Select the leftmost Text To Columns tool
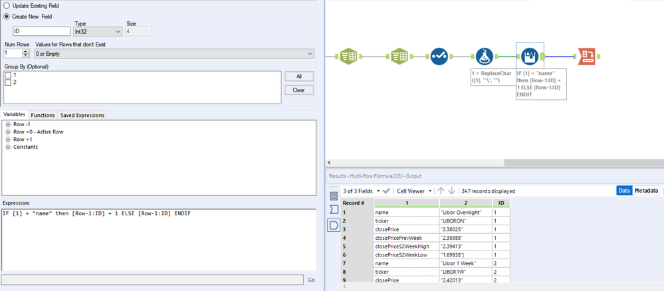 349,56
